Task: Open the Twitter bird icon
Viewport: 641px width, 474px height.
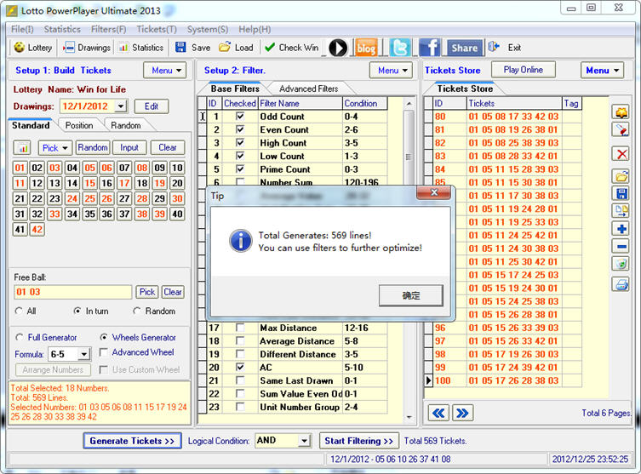Action: click(399, 49)
